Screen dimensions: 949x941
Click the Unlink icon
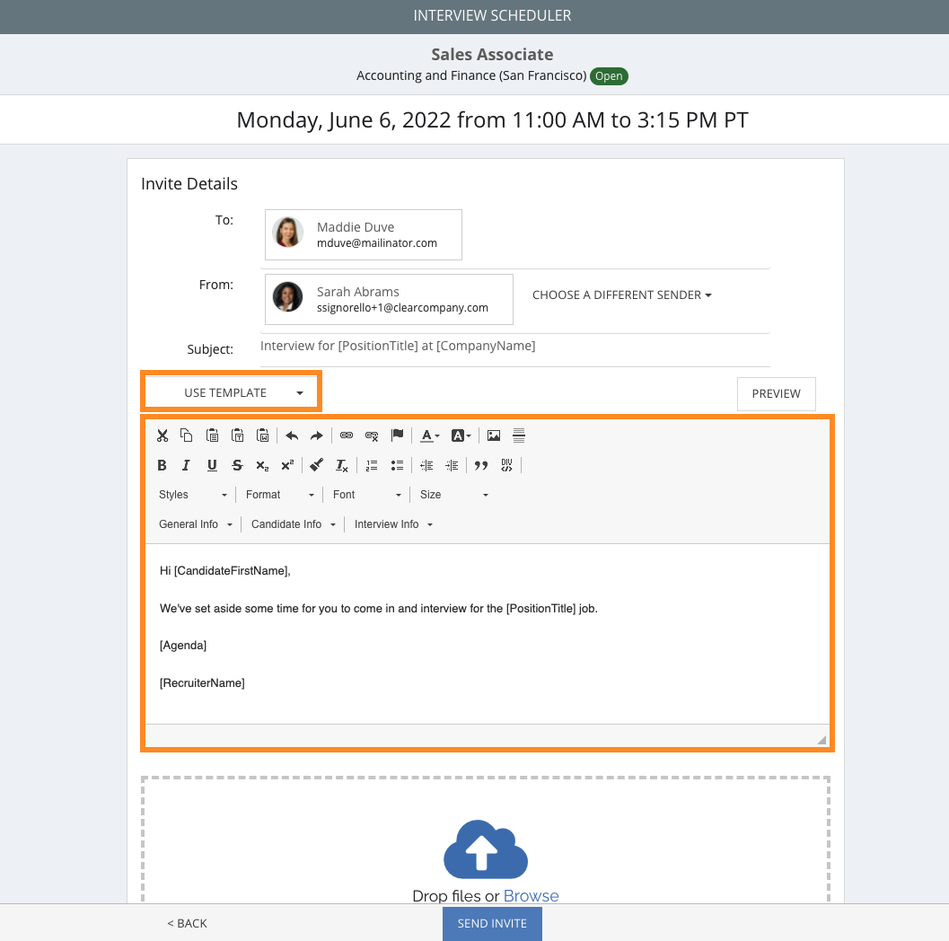pyautogui.click(x=372, y=435)
